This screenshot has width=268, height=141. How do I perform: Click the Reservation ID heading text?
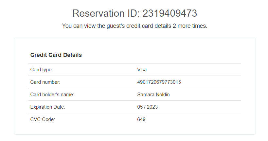[x=134, y=13]
